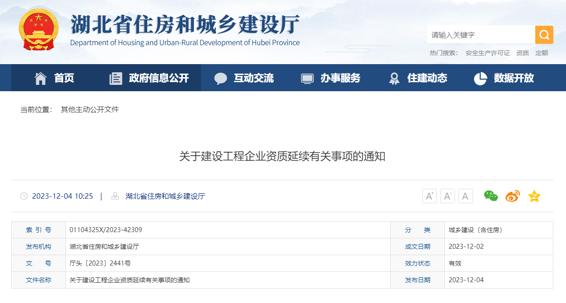Image resolution: width=566 pixels, height=303 pixels.
Task: Click document number 厅头〔2023〕2441号
Action: 100,263
